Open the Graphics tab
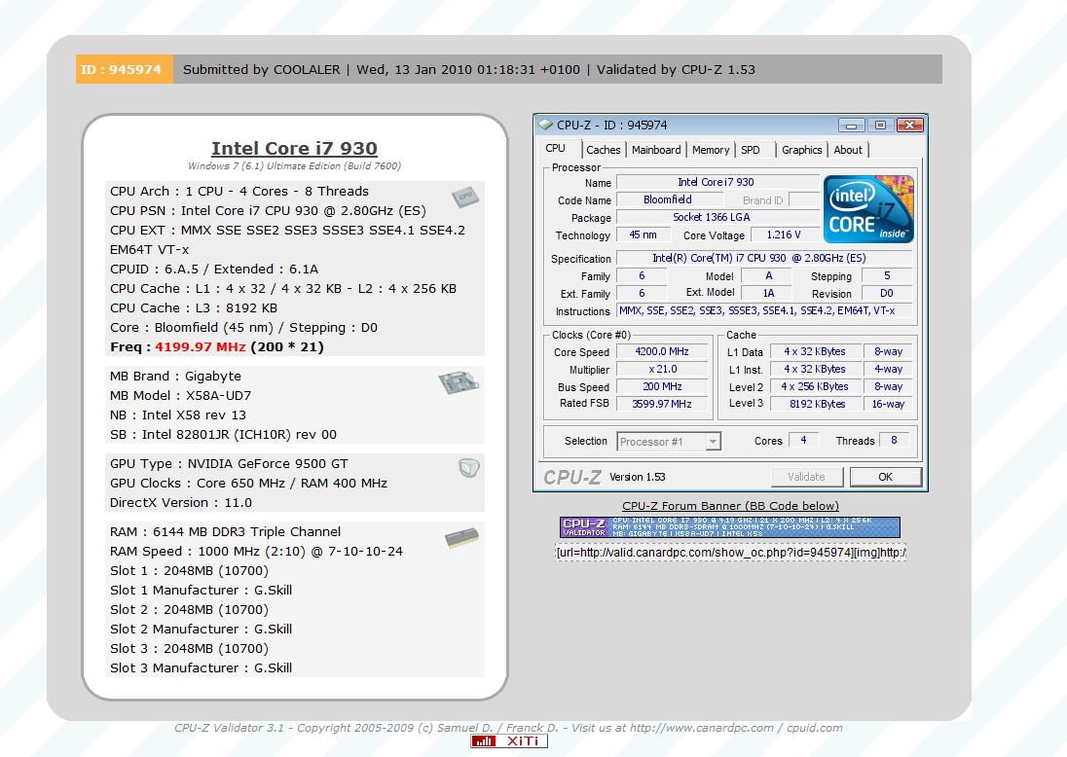Viewport: 1067px width, 757px height. click(801, 150)
